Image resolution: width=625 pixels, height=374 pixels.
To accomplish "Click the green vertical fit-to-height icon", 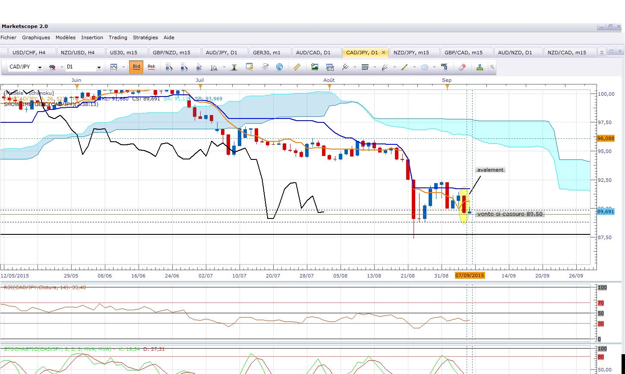I will click(234, 67).
